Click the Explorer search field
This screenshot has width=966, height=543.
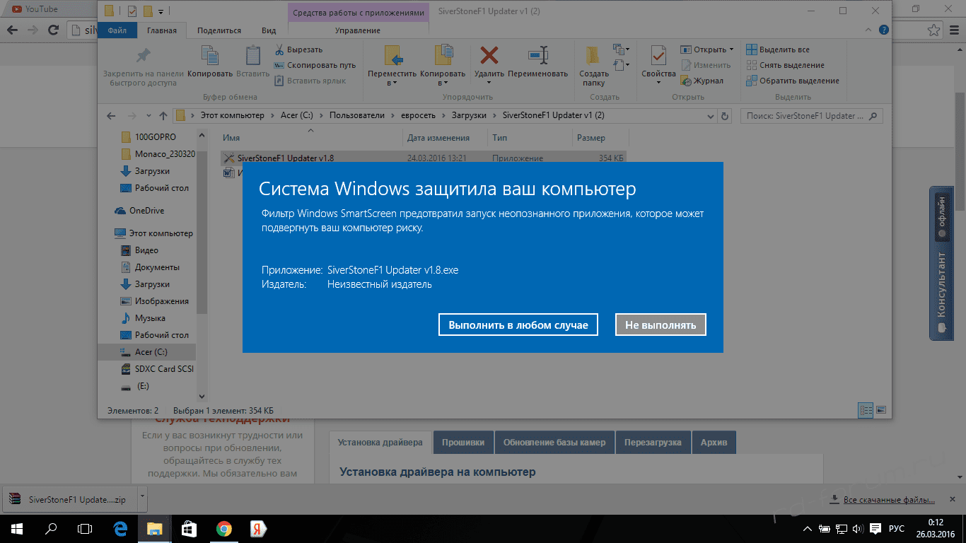click(x=810, y=115)
